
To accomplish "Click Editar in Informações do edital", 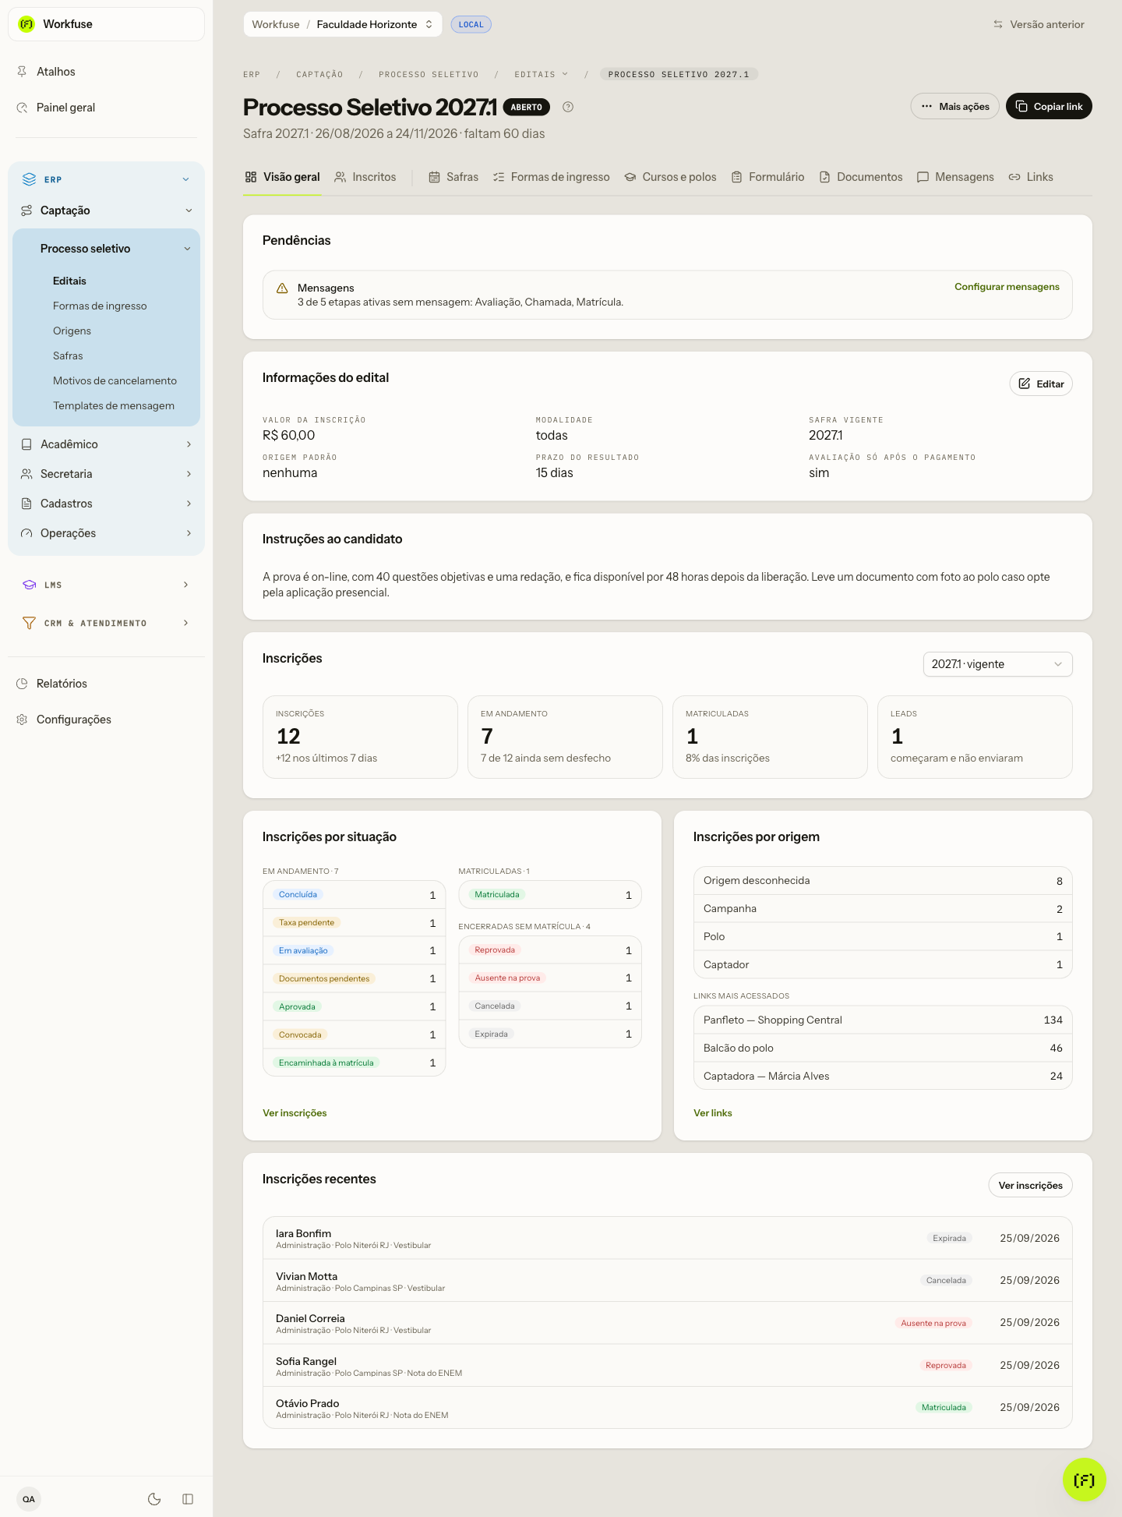I will [1041, 384].
